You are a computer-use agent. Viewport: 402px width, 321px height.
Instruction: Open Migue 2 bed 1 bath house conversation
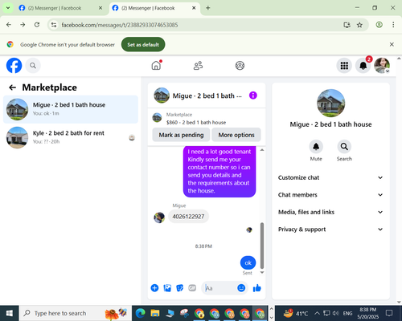[71, 109]
